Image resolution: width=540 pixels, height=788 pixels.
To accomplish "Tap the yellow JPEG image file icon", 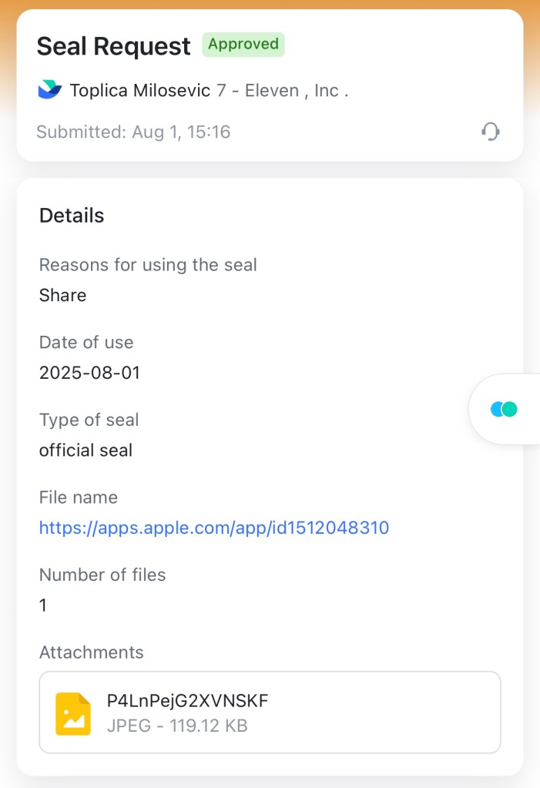I will point(73,713).
